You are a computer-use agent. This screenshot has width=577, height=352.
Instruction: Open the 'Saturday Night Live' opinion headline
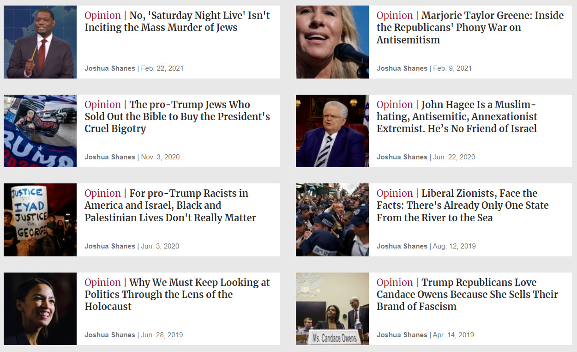(177, 21)
